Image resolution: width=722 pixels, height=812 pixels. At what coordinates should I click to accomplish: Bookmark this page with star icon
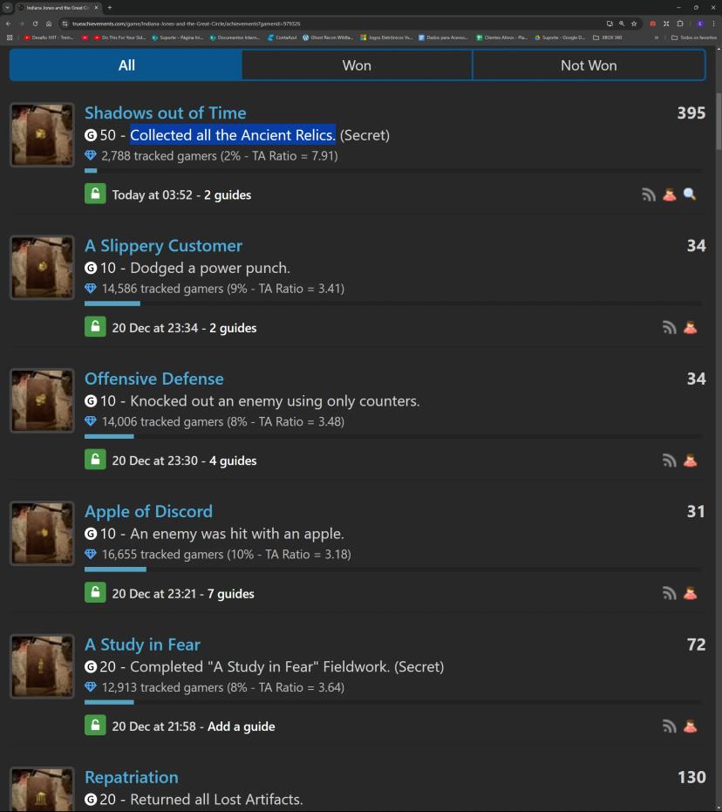pyautogui.click(x=634, y=24)
